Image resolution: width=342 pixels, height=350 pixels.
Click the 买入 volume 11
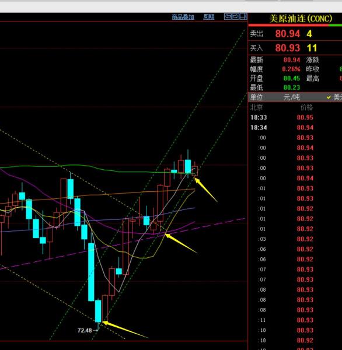(x=312, y=48)
